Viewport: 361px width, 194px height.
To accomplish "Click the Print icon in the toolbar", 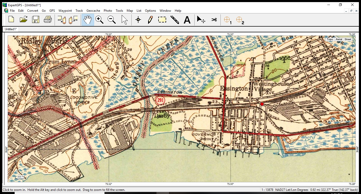I will coord(48,20).
